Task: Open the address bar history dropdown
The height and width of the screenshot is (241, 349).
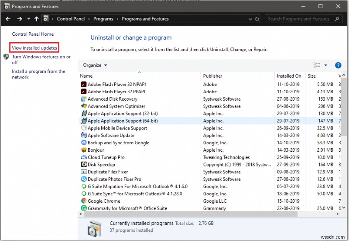Action: coord(250,19)
